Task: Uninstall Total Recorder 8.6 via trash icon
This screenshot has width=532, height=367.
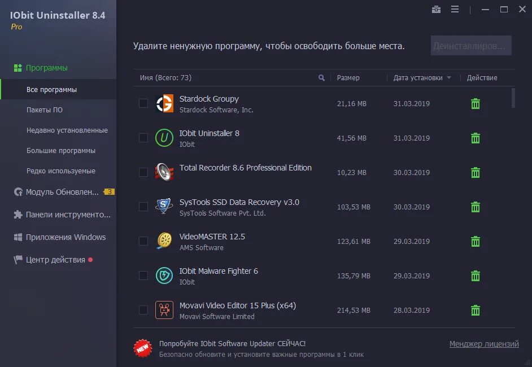Action: tap(476, 173)
